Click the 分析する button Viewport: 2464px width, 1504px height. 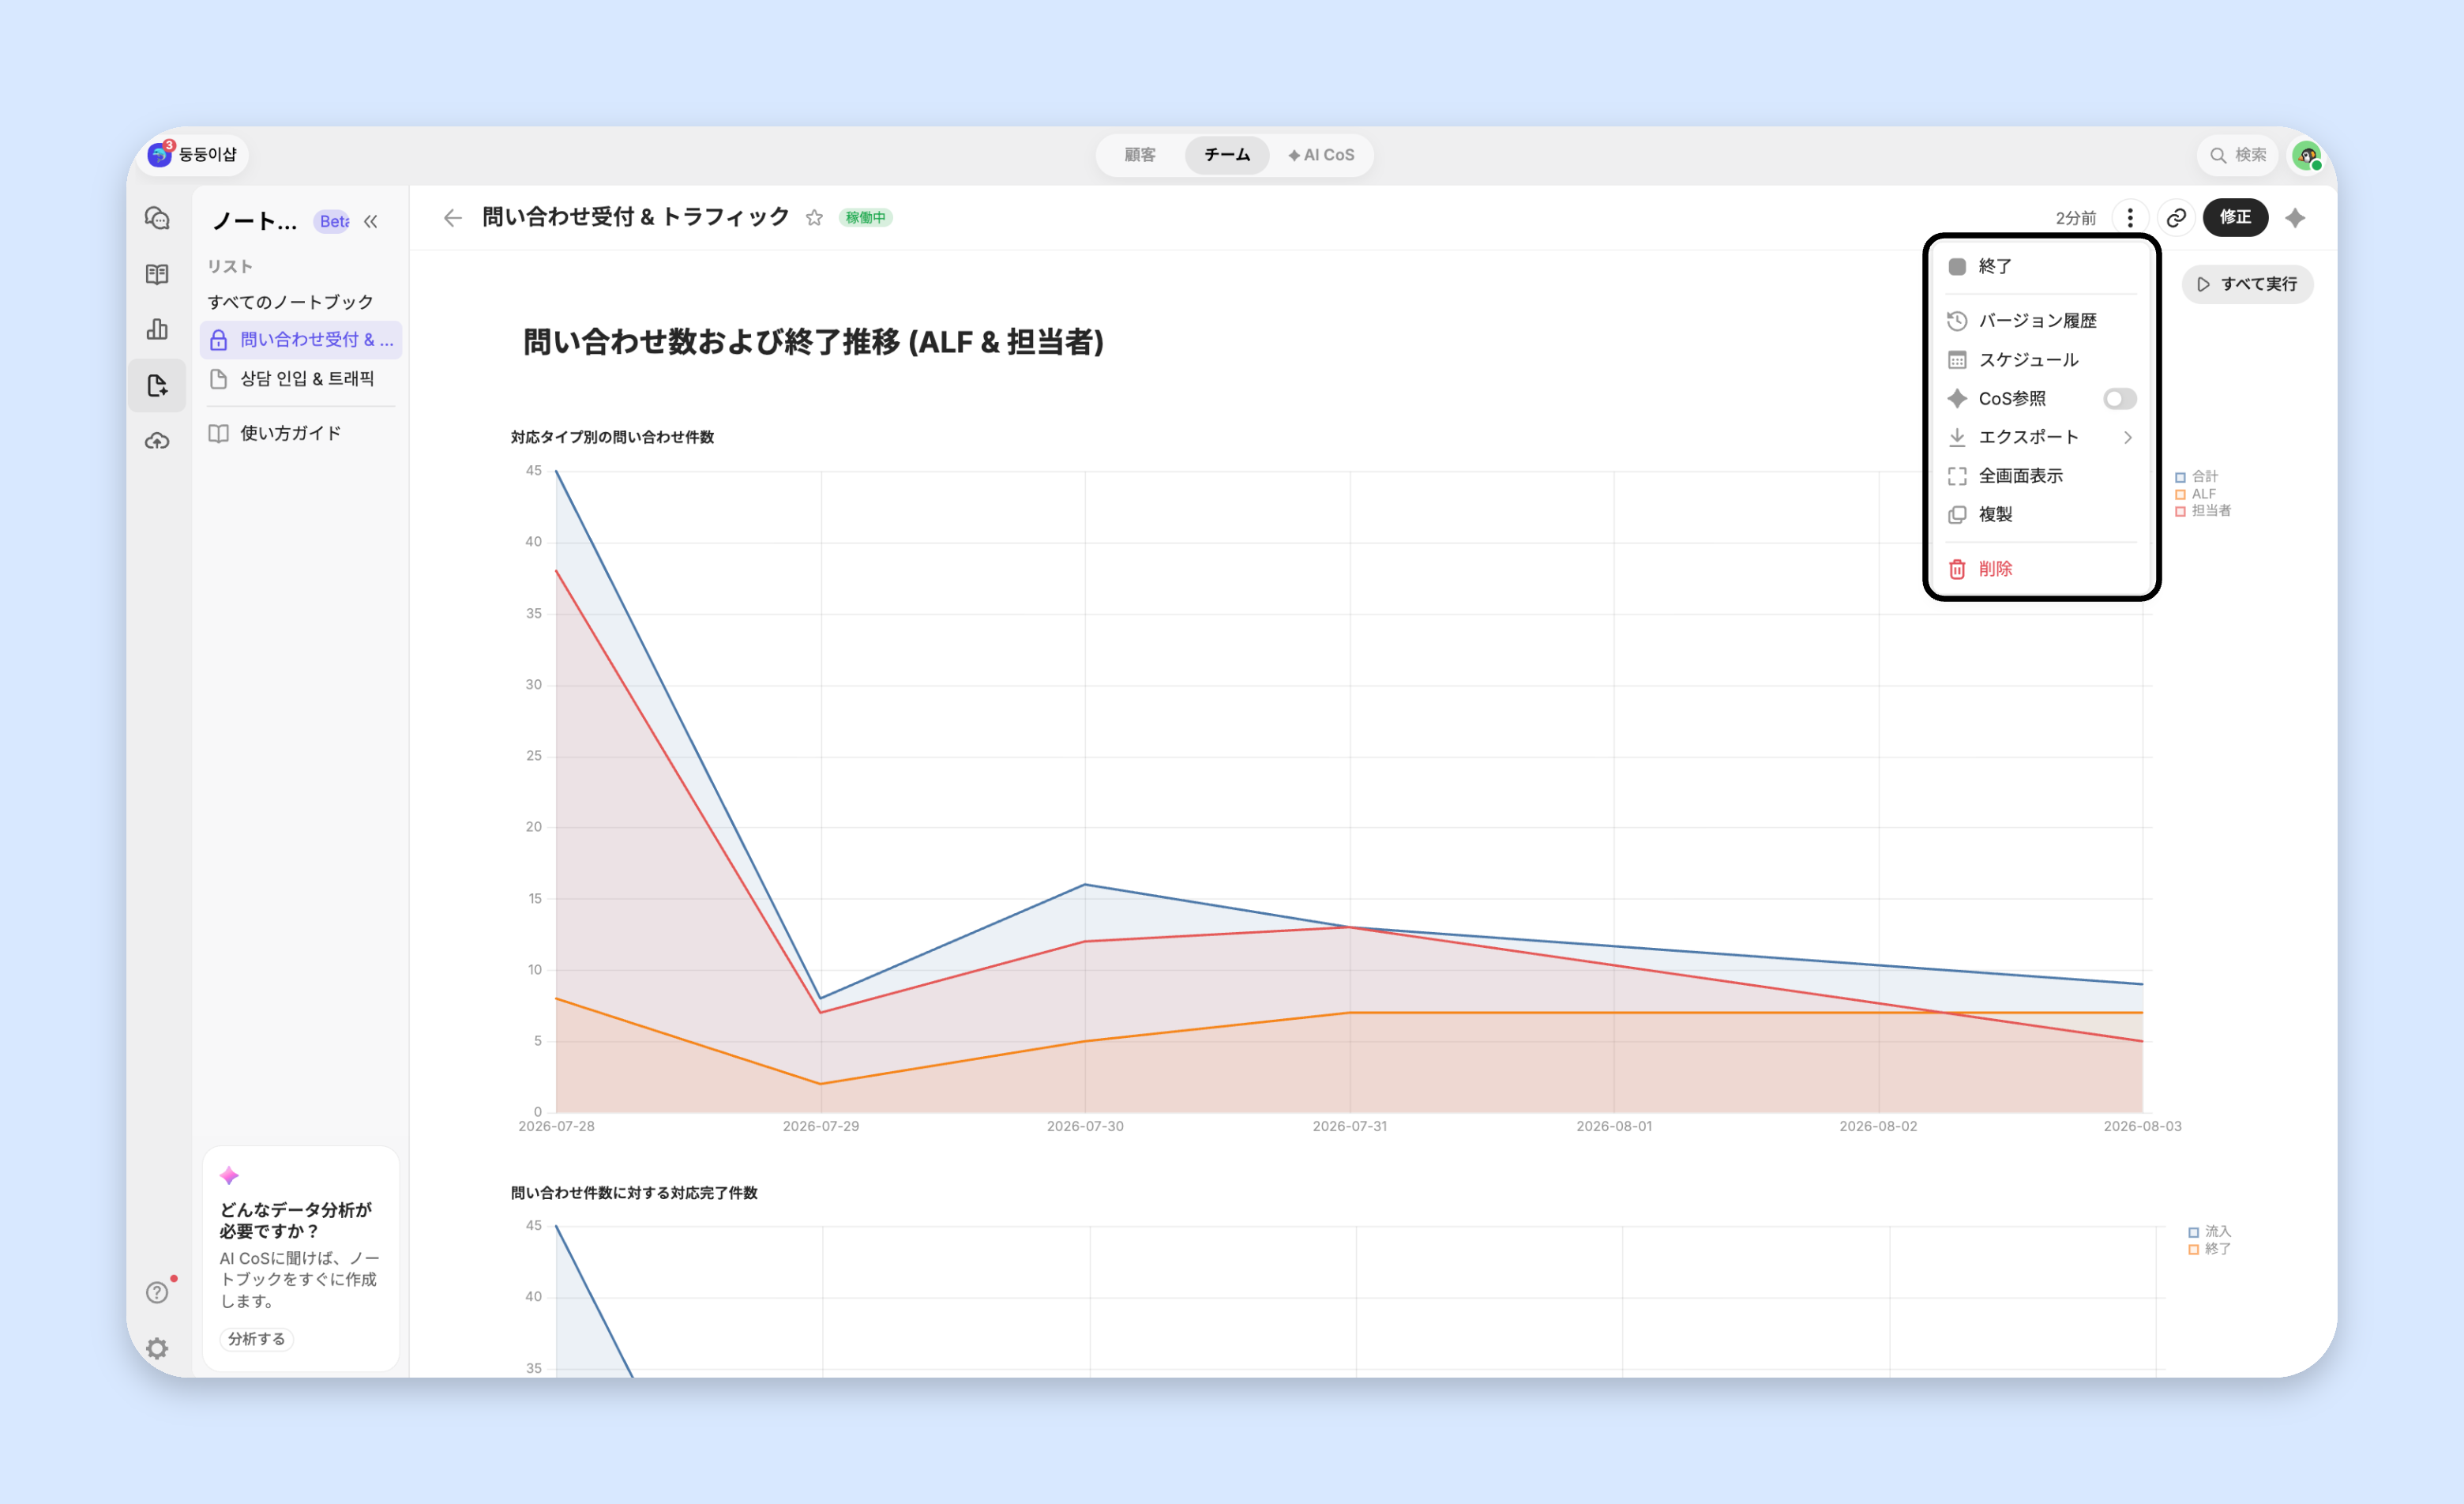pyautogui.click(x=256, y=1339)
